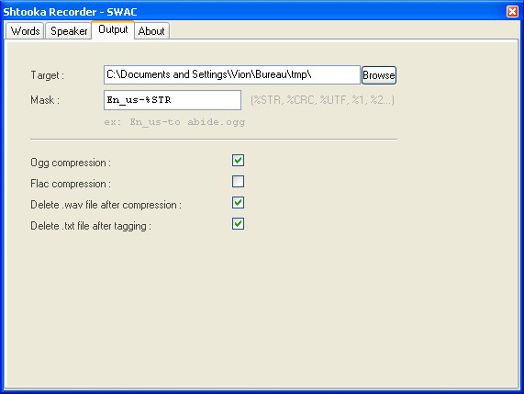Click the Shtooka Recorder - SWAC title bar
This screenshot has width=524, height=394.
pos(254,12)
